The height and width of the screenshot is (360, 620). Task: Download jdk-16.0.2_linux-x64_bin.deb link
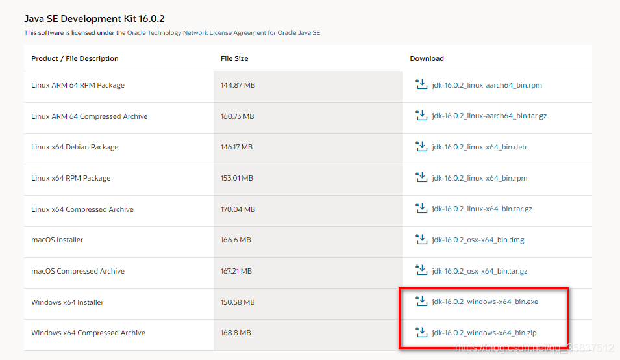tap(479, 147)
